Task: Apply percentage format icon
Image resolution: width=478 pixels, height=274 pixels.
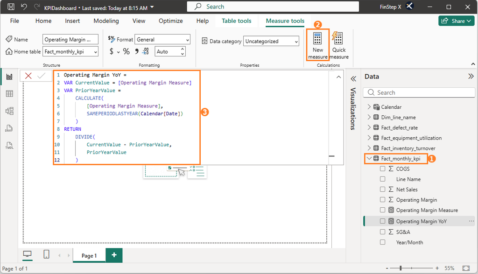Action: tap(126, 51)
